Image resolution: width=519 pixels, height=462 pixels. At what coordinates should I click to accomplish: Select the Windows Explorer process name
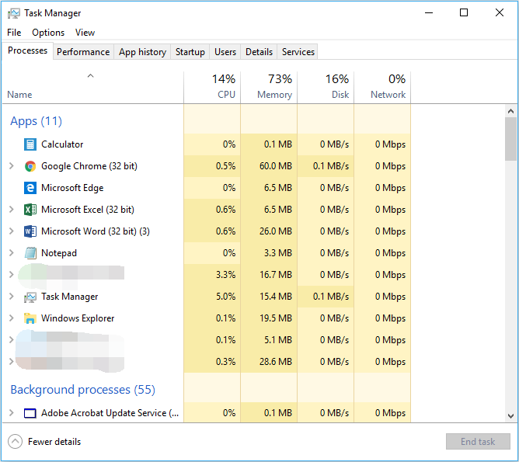tap(78, 318)
